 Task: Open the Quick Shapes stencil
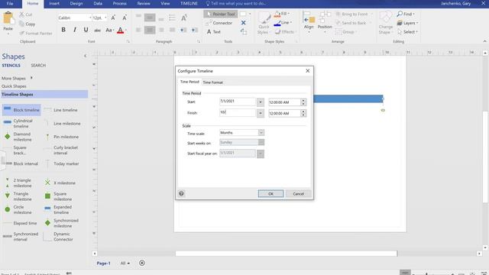click(x=14, y=86)
